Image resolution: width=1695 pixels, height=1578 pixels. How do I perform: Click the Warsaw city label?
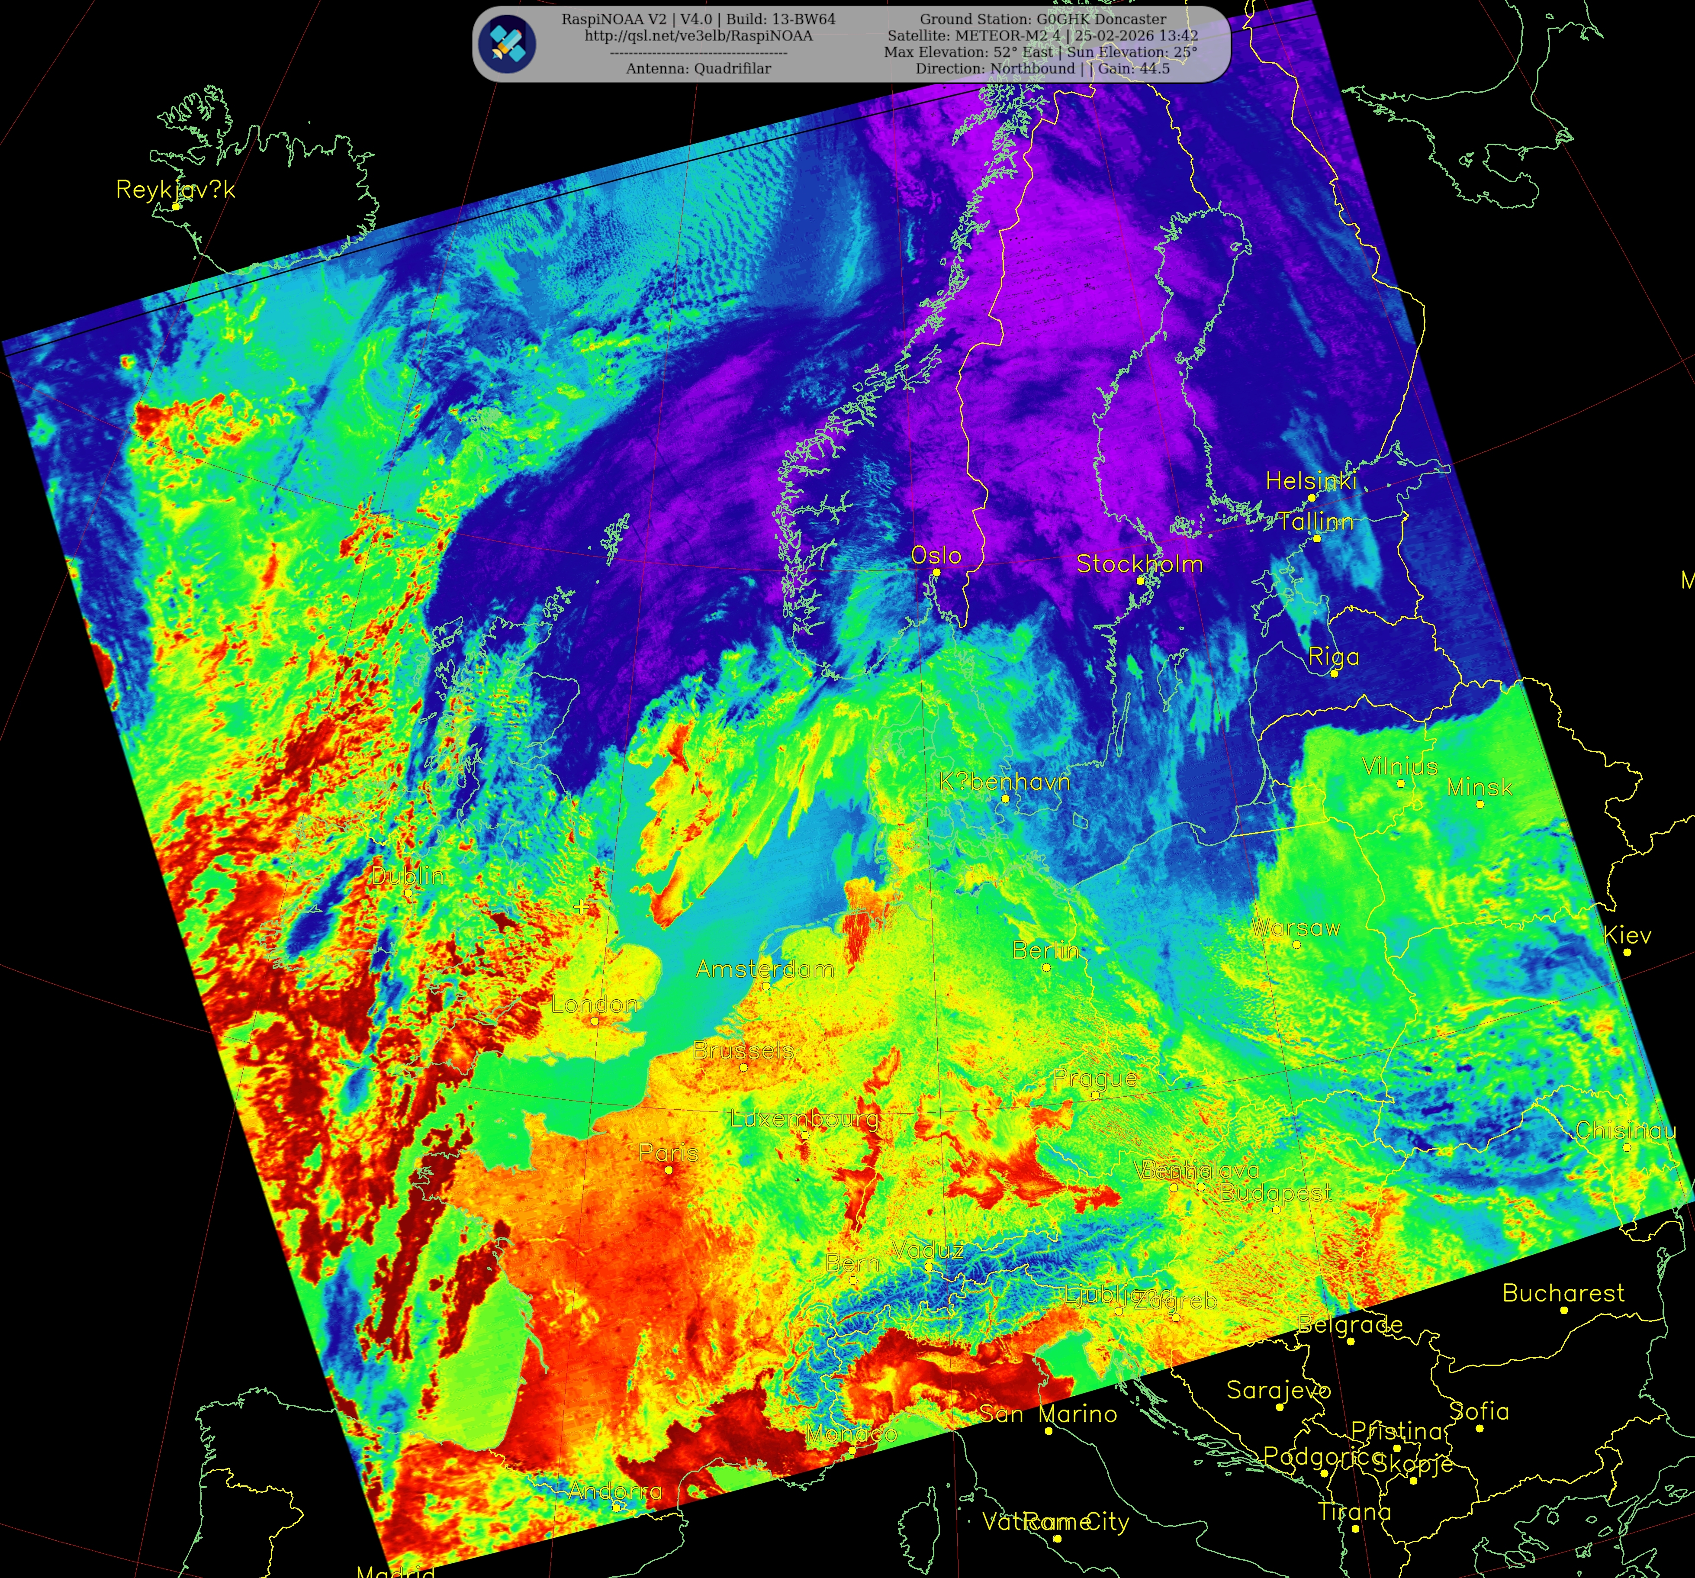coord(1295,928)
